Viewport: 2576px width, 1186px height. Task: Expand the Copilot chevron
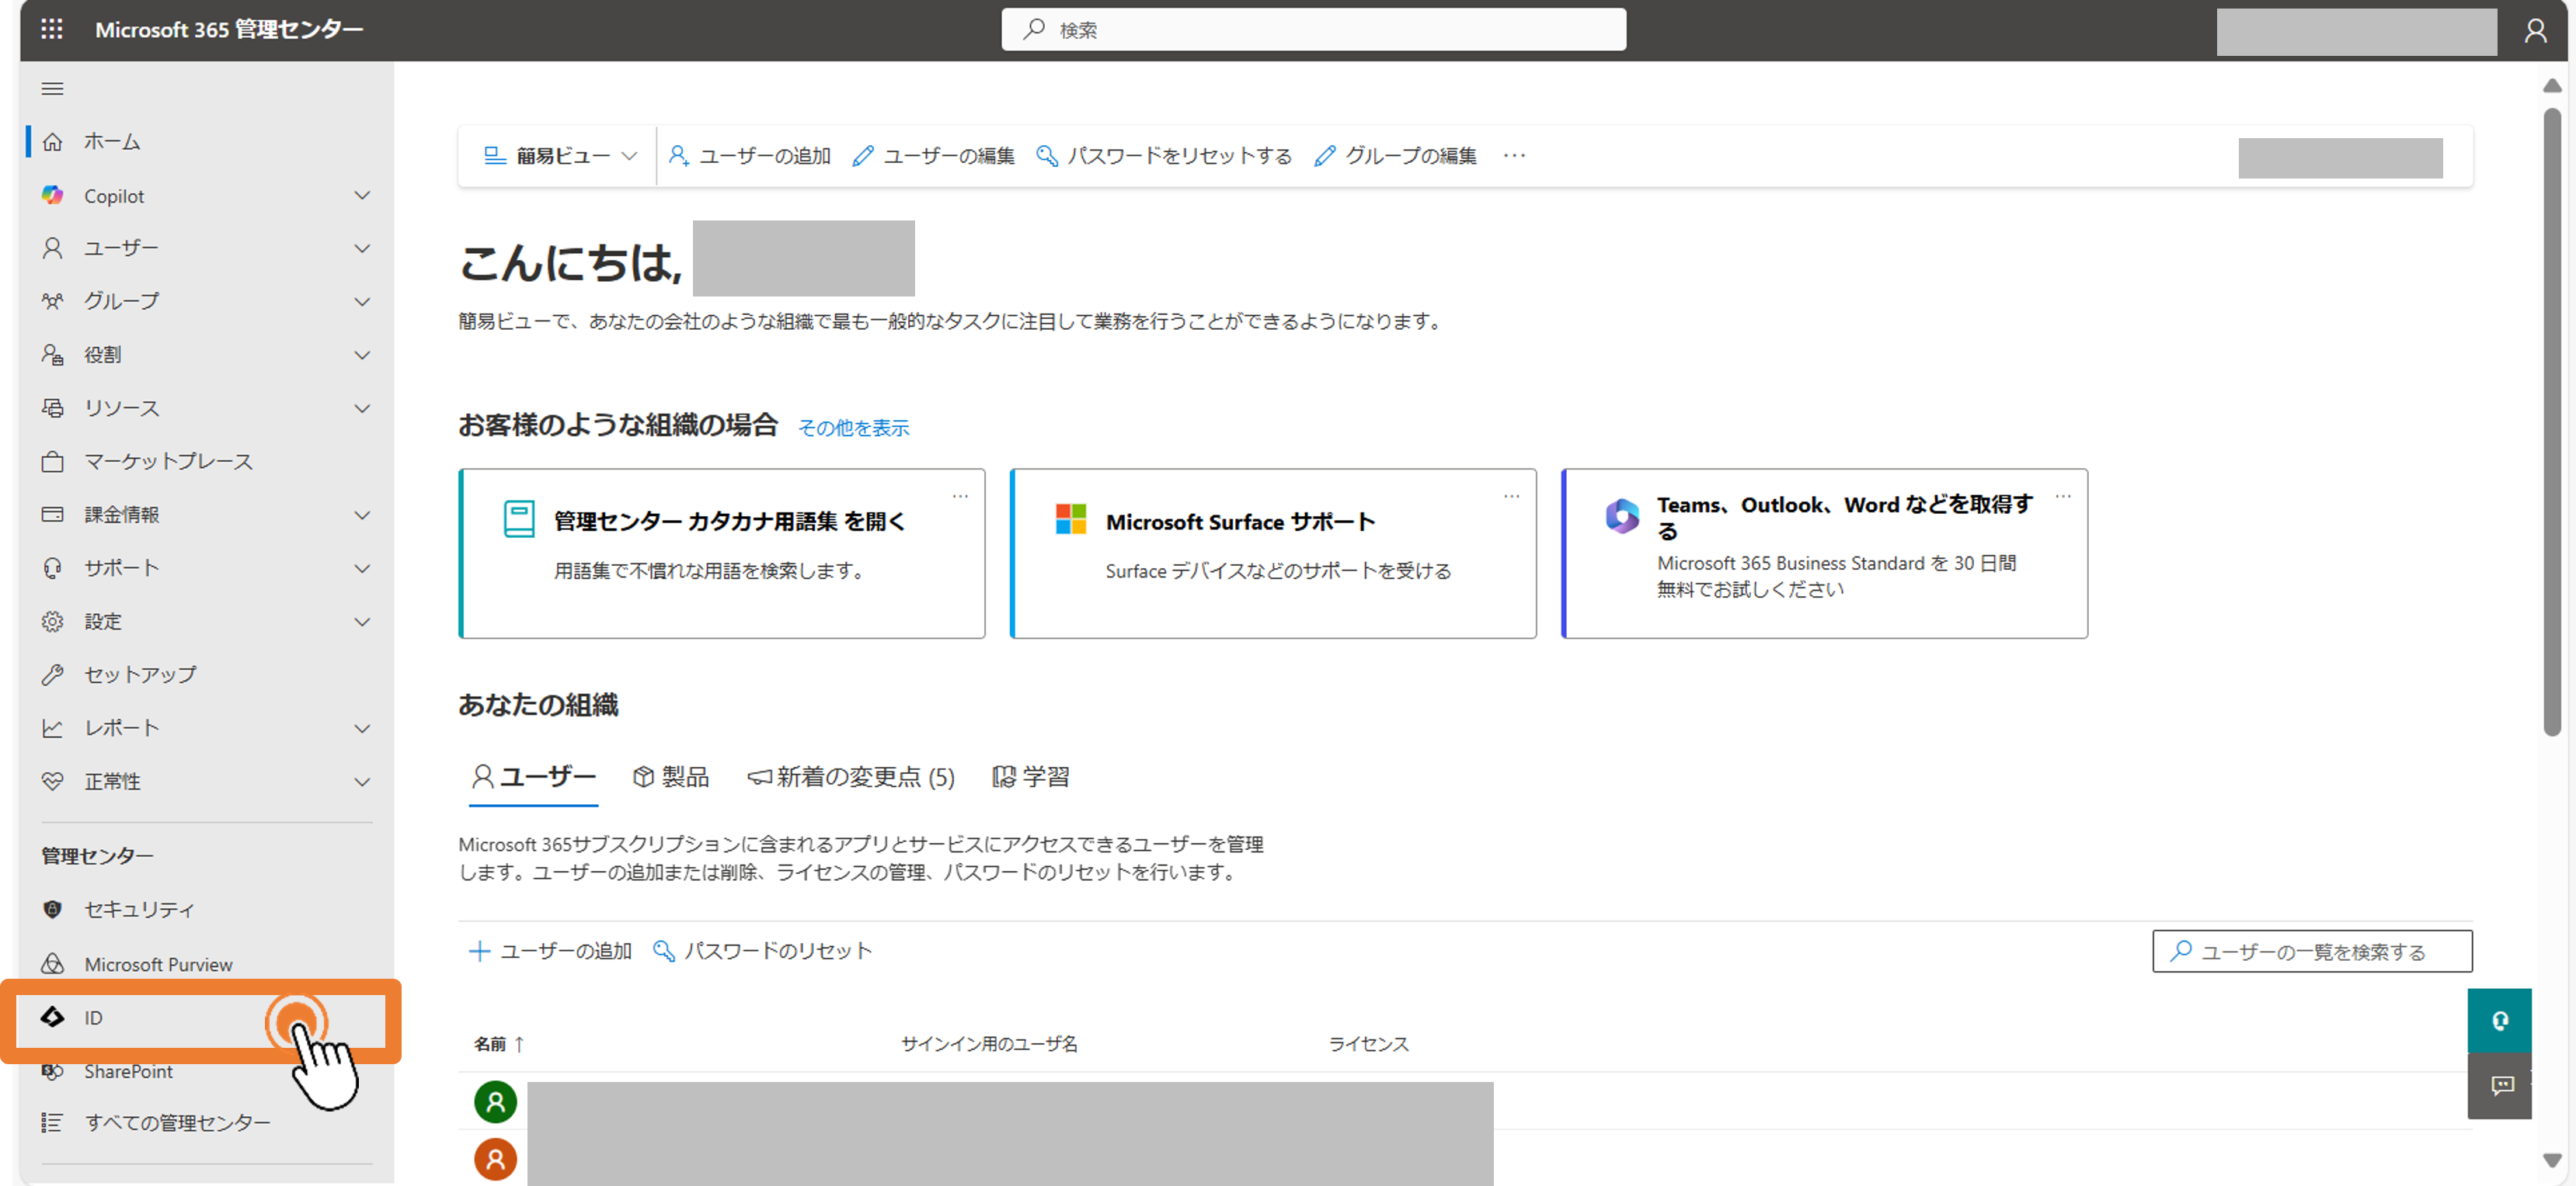click(x=362, y=196)
